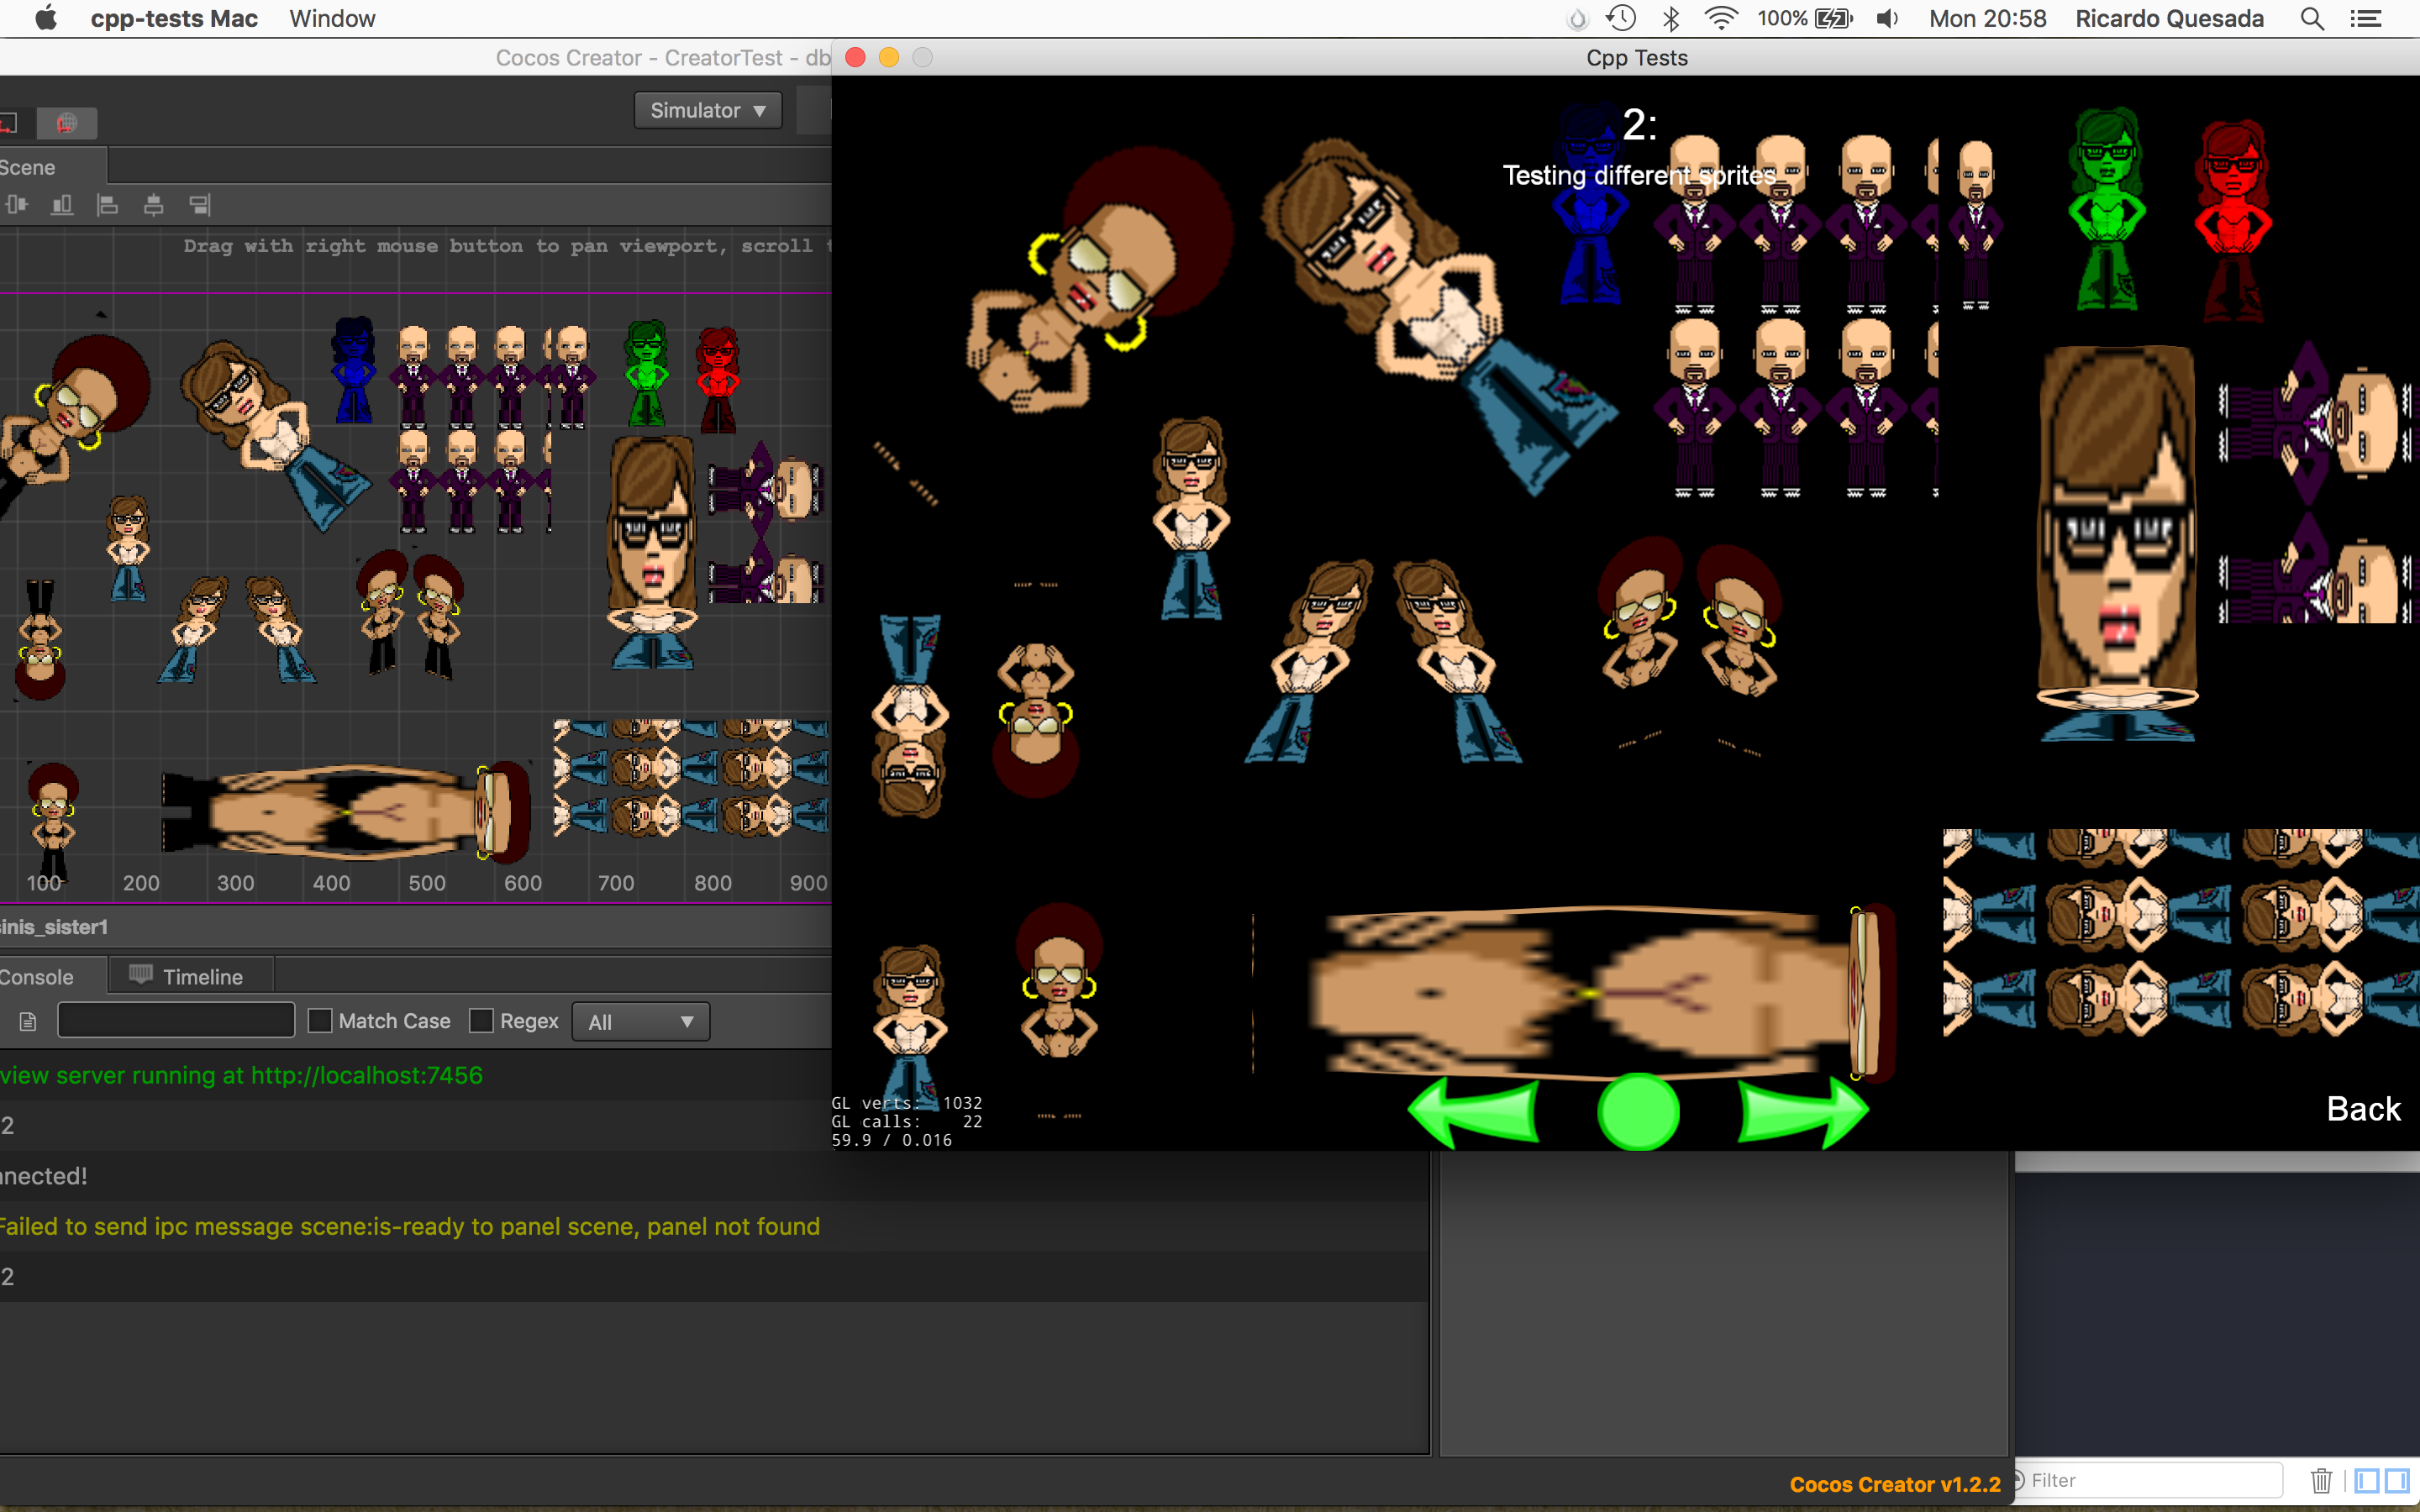Click the console search input field
The image size is (2420, 1512).
[176, 1020]
